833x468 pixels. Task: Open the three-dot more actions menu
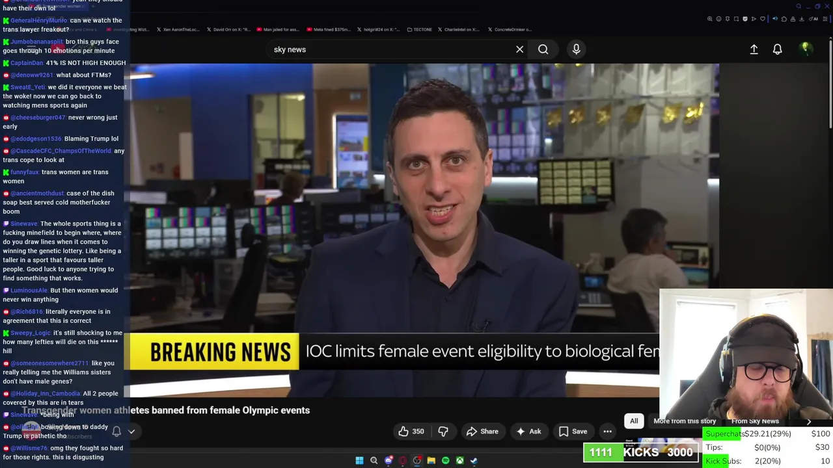(607, 431)
